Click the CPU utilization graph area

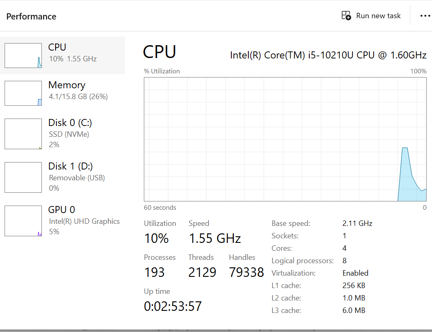[285, 139]
